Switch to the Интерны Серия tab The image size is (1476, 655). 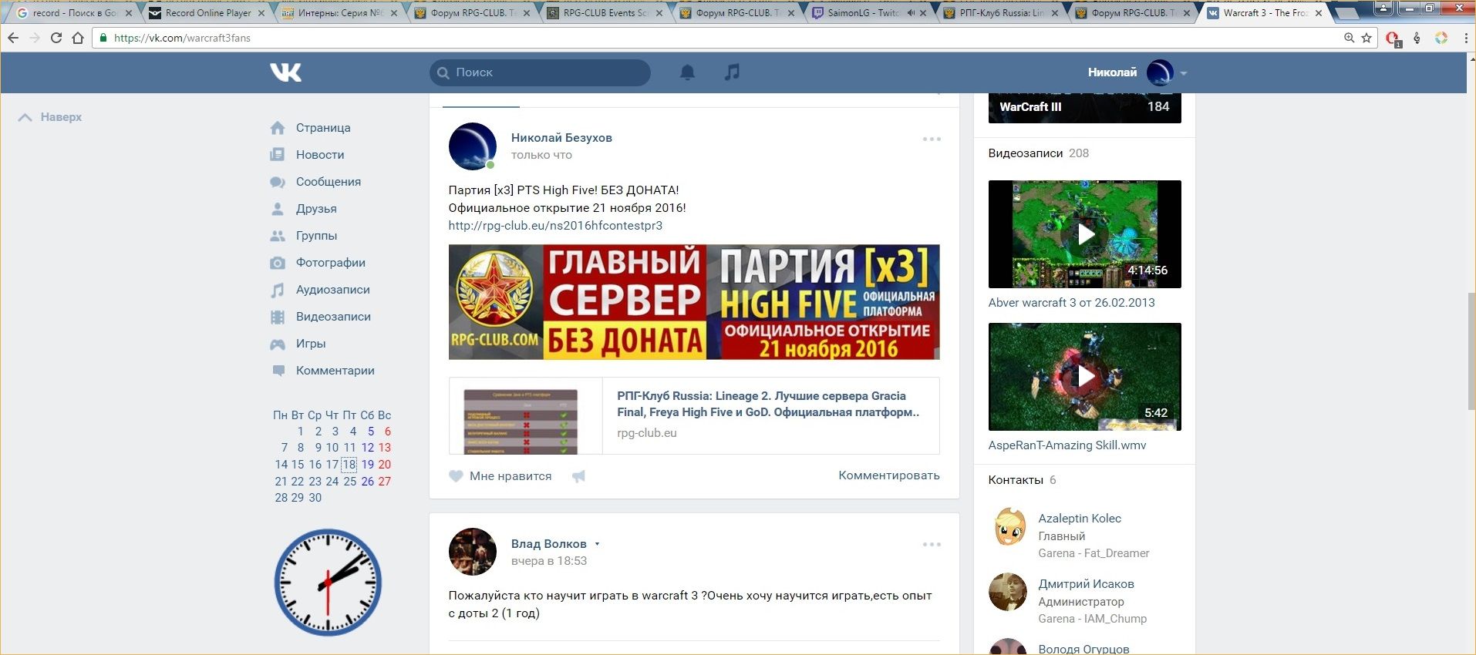coord(339,13)
